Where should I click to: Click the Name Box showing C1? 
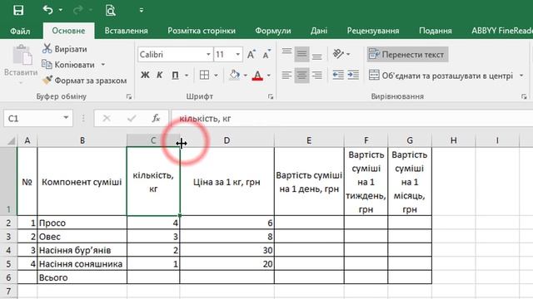click(x=33, y=118)
